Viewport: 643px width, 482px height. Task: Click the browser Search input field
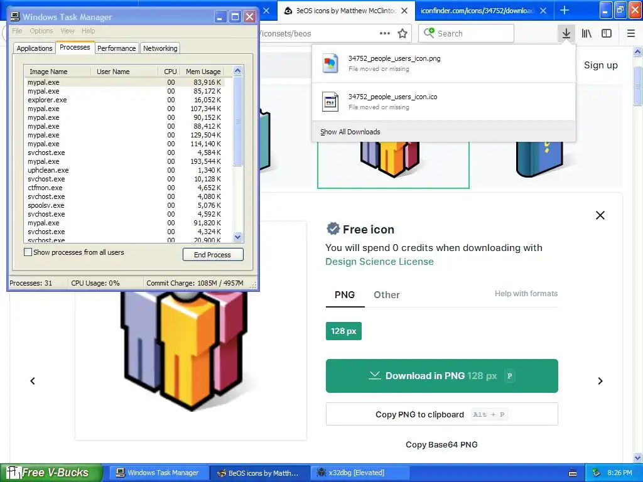coord(466,34)
